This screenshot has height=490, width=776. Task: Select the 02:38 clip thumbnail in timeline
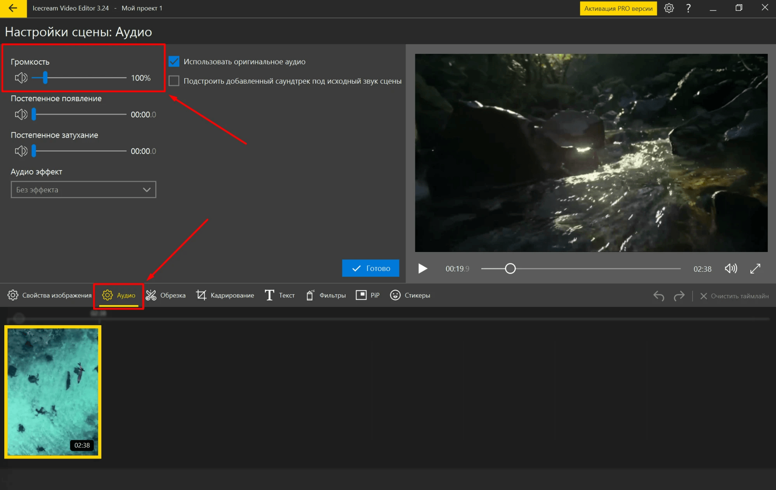[x=53, y=392]
